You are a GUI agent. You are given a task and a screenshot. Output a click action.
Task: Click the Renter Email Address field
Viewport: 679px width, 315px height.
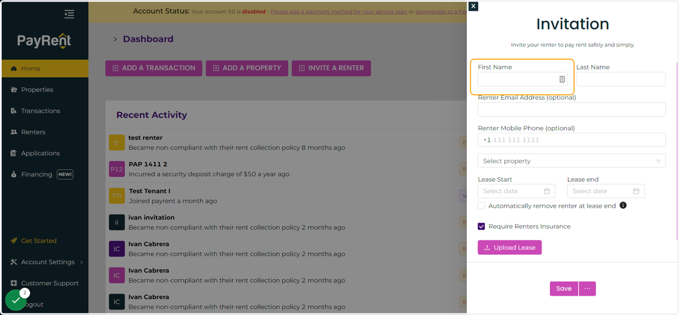(x=571, y=110)
